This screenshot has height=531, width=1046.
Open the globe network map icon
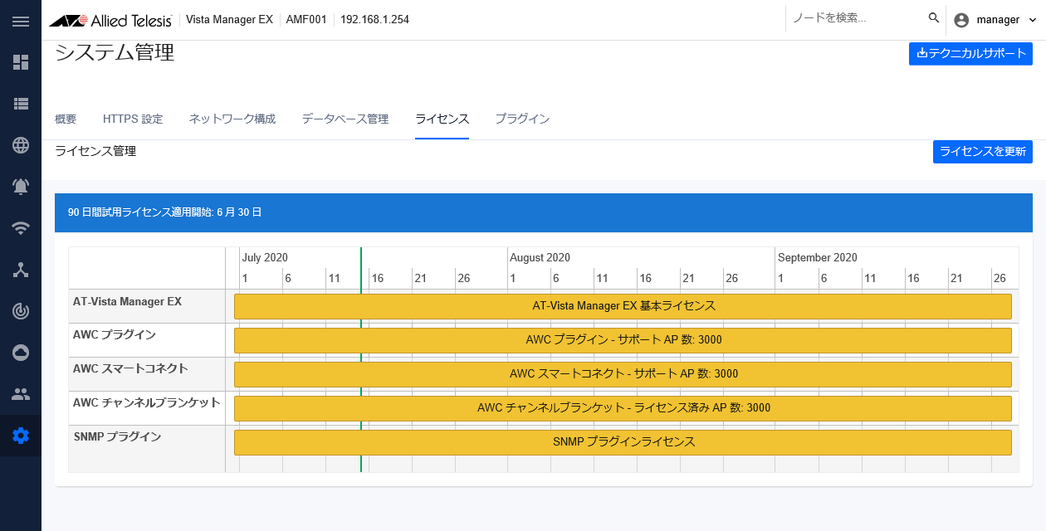click(x=21, y=145)
